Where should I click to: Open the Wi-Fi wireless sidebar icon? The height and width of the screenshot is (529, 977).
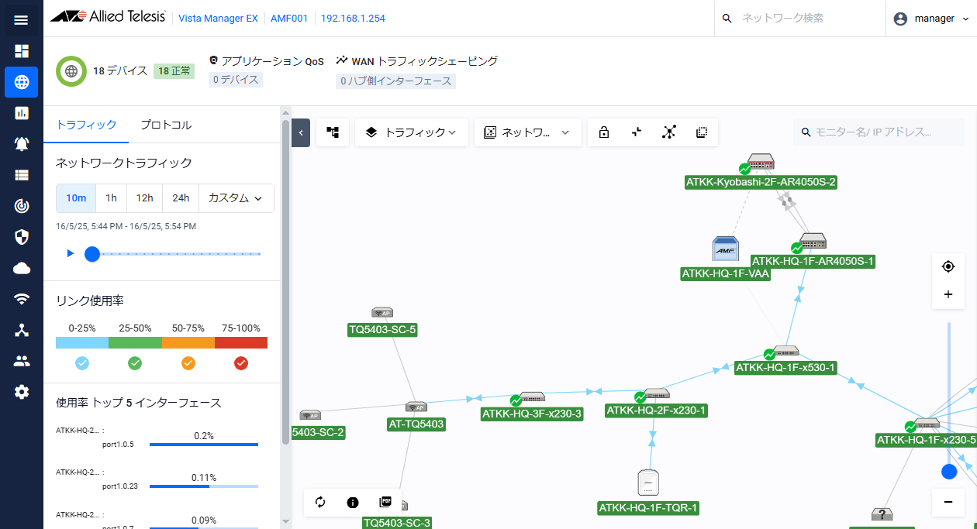click(22, 299)
